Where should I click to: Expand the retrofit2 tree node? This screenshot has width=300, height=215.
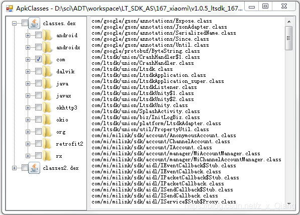click(x=28, y=144)
